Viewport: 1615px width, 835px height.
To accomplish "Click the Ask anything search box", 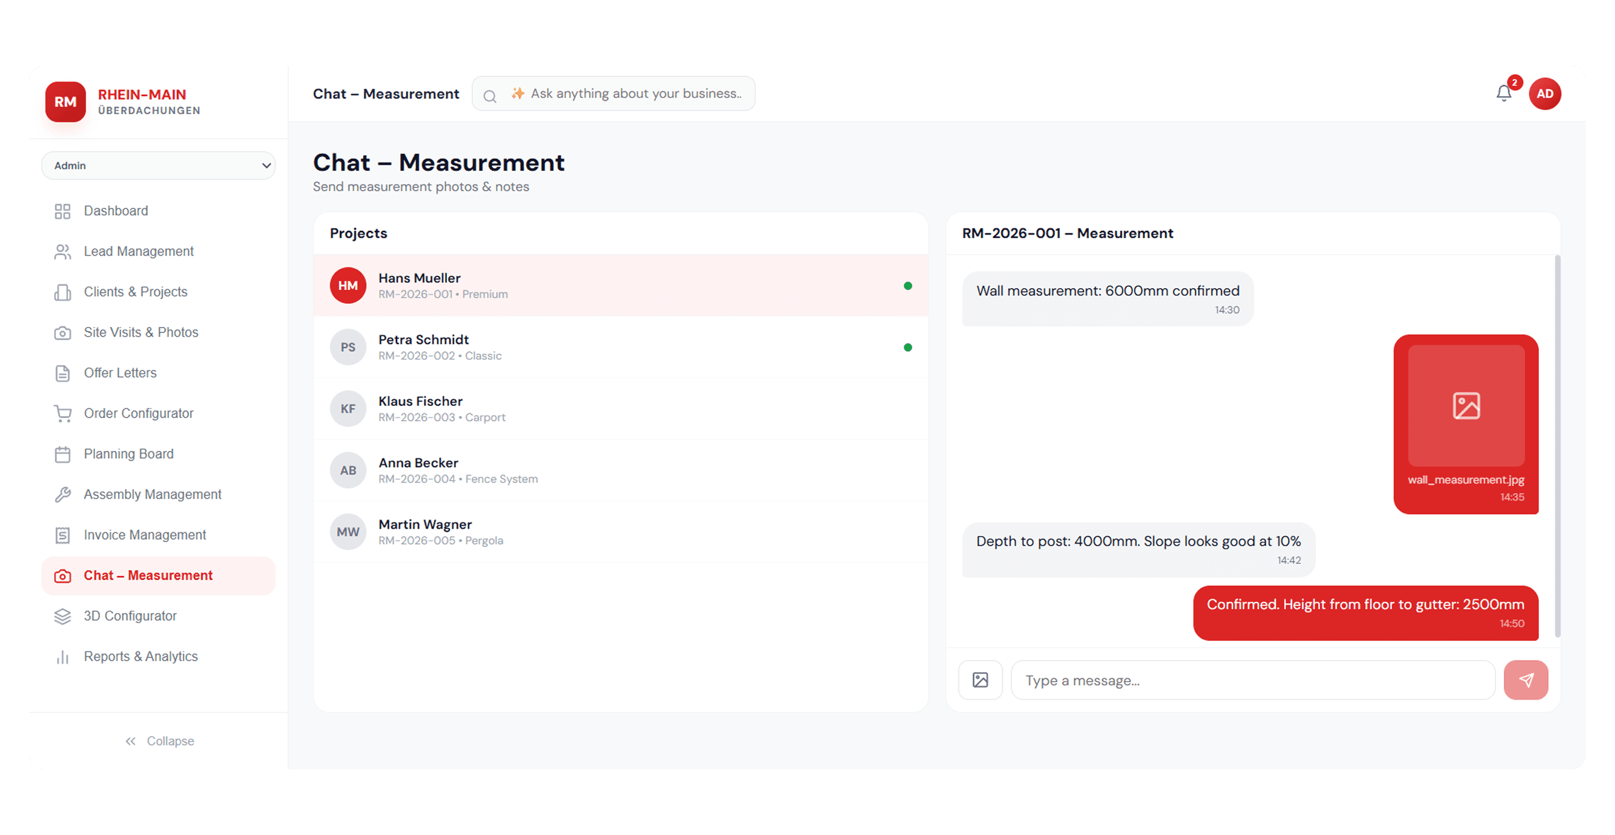I will (x=613, y=94).
